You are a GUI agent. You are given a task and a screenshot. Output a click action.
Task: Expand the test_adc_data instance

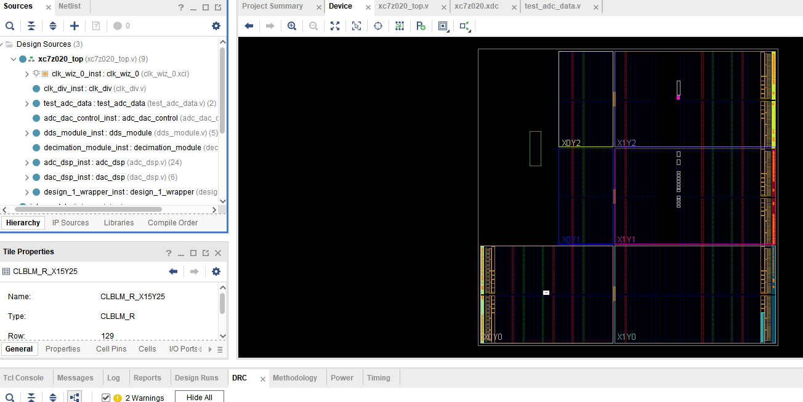click(26, 103)
